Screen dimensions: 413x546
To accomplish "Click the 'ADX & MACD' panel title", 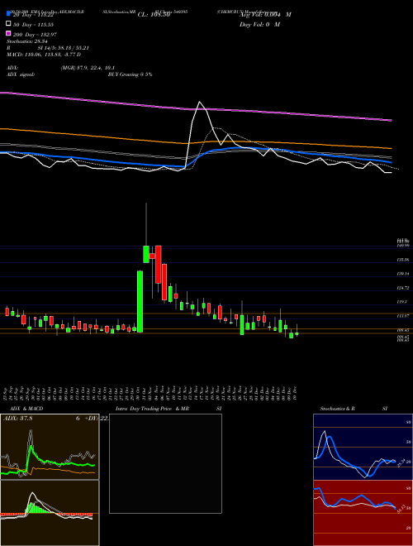I will point(26,409).
